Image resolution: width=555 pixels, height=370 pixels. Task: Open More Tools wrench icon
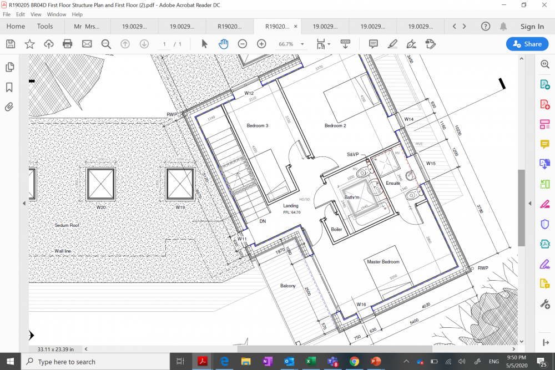(x=545, y=304)
